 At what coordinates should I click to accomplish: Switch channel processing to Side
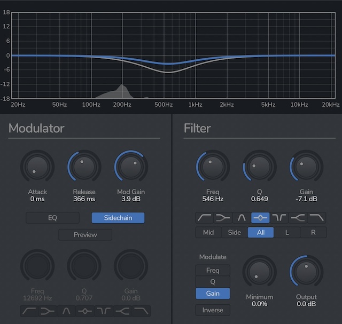235,232
